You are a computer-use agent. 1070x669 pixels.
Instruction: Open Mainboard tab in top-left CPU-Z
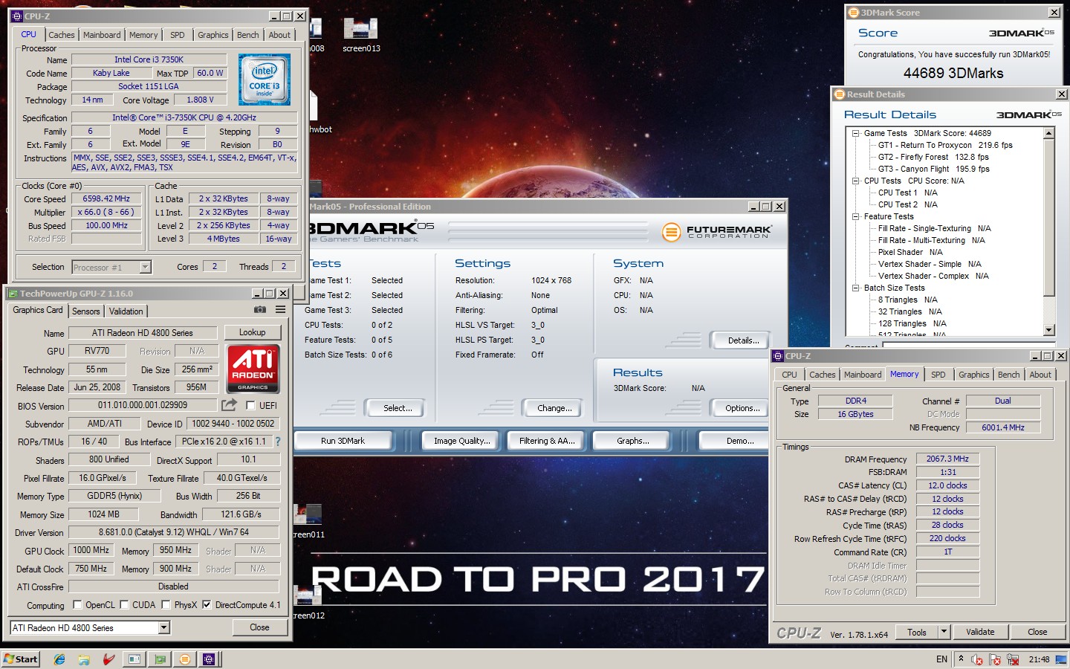pos(102,35)
